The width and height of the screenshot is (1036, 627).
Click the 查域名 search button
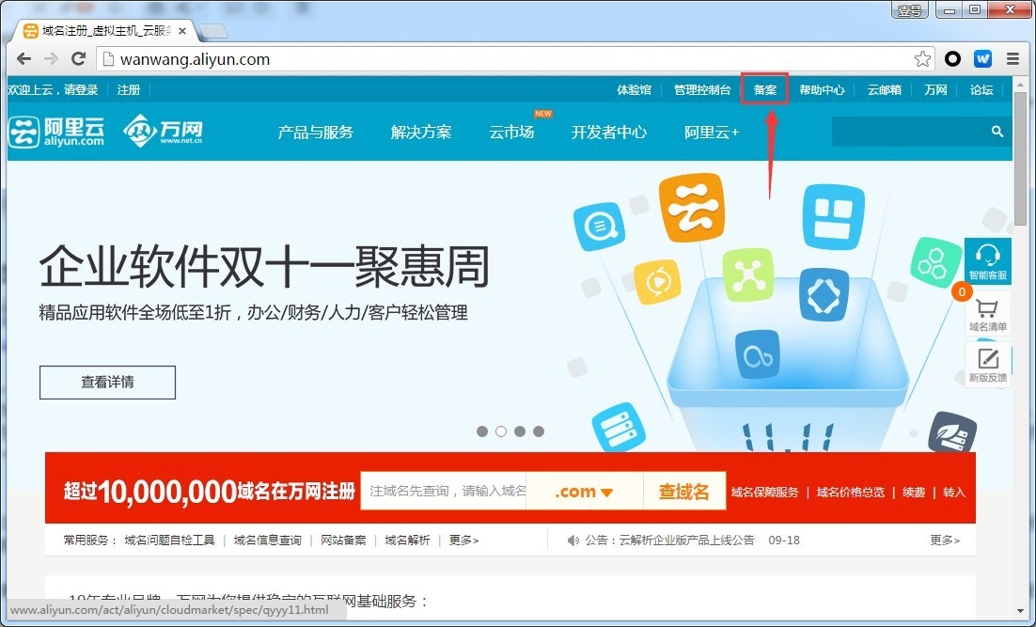pyautogui.click(x=683, y=492)
